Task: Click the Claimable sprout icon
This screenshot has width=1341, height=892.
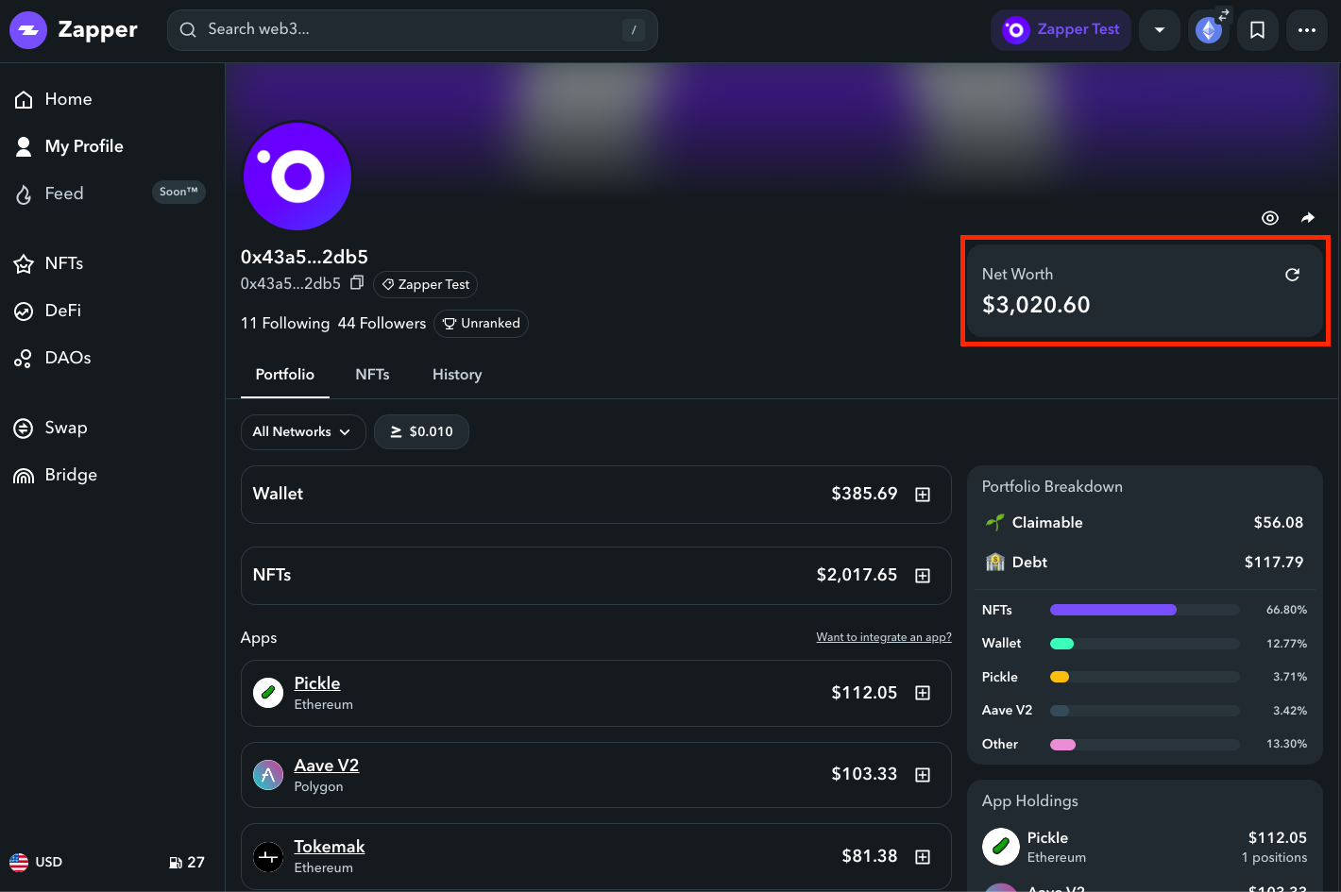Action: coord(994,522)
